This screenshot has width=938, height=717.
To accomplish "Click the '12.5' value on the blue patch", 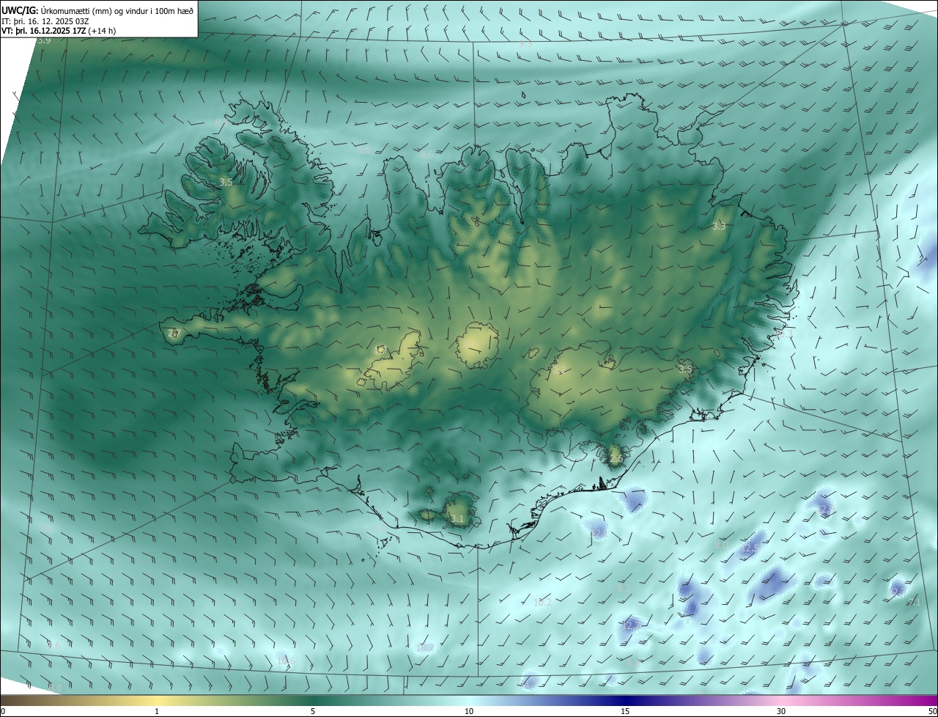I will (x=750, y=548).
